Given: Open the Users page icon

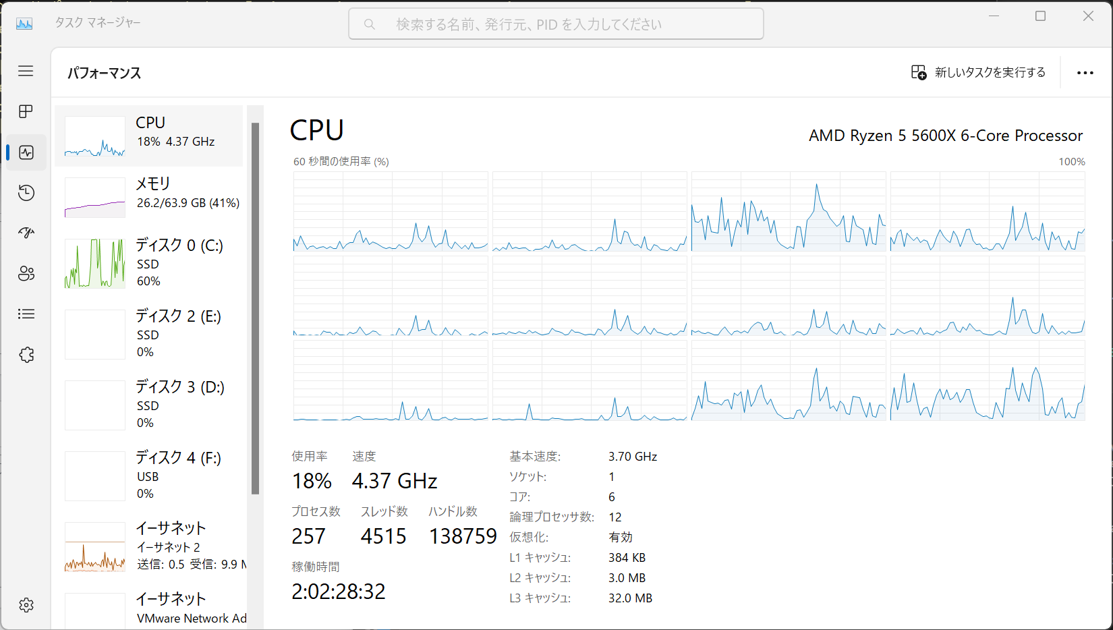Looking at the screenshot, I should pos(26,274).
